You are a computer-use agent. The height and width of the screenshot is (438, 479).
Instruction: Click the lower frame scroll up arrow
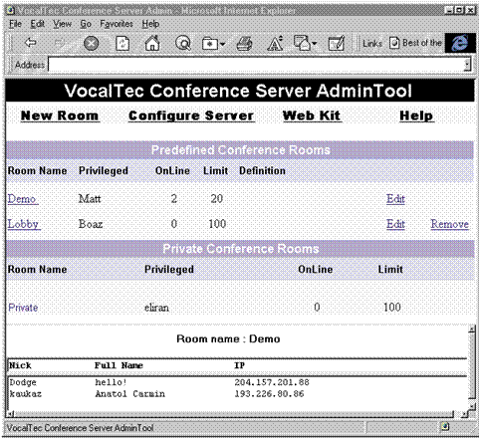click(x=471, y=328)
